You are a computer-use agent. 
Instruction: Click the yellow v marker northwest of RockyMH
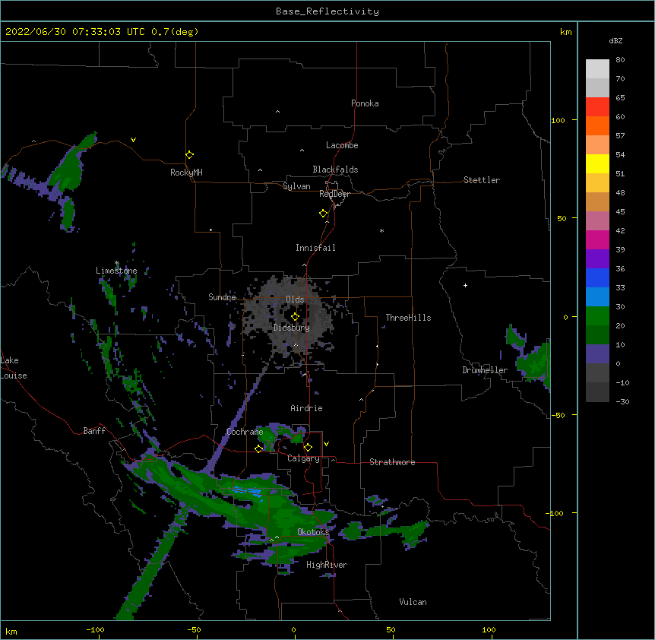pyautogui.click(x=133, y=140)
